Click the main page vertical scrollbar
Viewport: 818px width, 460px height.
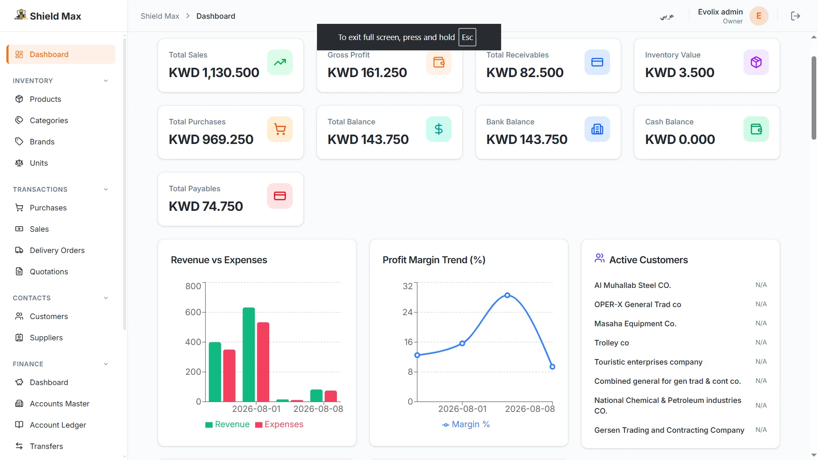814,98
